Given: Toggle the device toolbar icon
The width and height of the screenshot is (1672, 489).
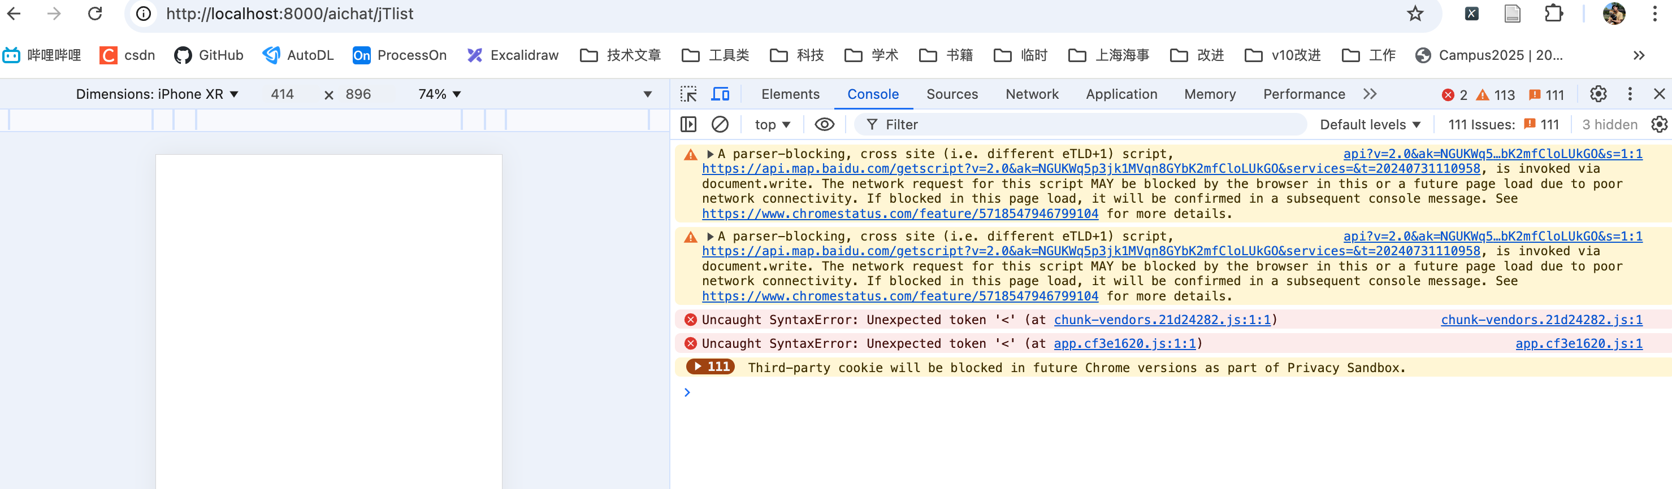Looking at the screenshot, I should (720, 94).
